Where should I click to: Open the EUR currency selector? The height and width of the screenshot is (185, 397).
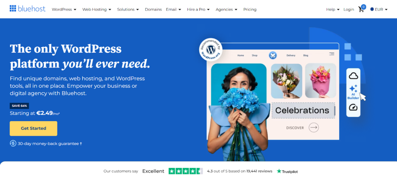pyautogui.click(x=379, y=10)
